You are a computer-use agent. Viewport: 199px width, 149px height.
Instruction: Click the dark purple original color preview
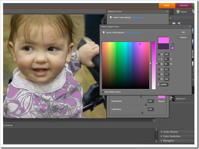[x=163, y=46]
